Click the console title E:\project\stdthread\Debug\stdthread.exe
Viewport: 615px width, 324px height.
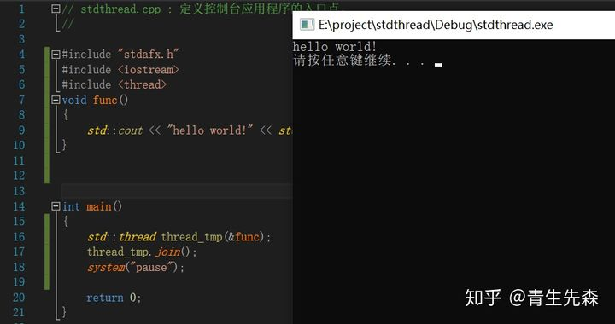point(436,25)
